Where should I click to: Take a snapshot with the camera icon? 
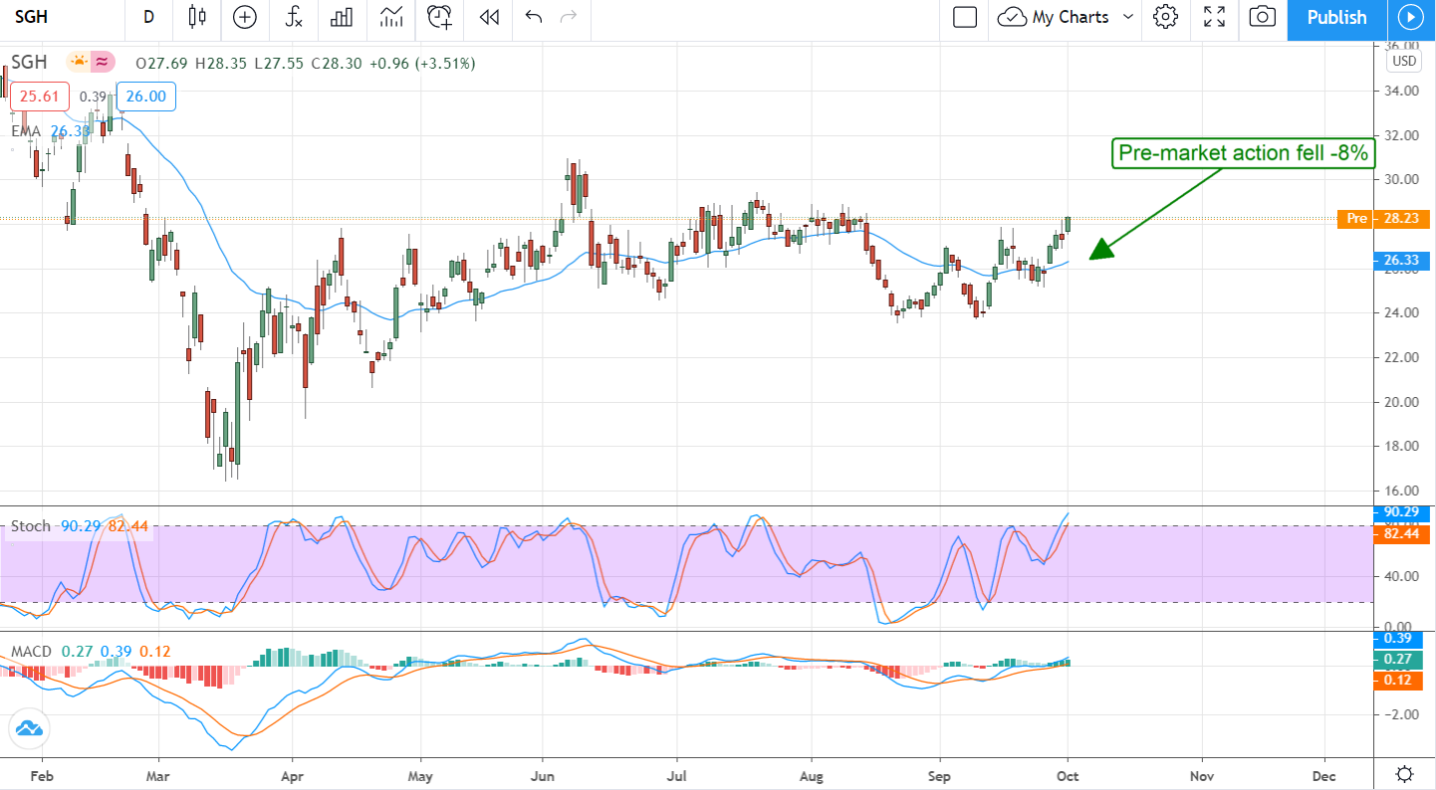1262,17
